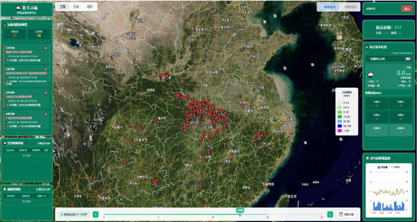Click timeline tick labeled 6
Viewport: 417px width, 222px height.
click(158, 217)
